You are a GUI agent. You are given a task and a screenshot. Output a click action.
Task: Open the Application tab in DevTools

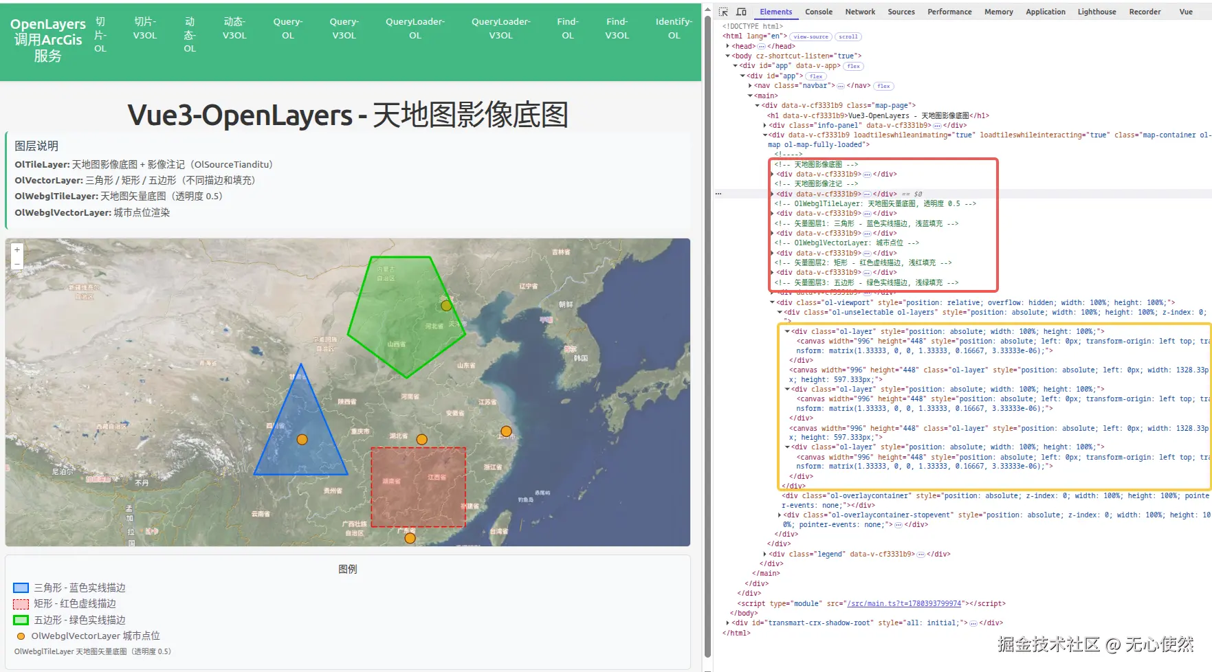tap(1046, 12)
